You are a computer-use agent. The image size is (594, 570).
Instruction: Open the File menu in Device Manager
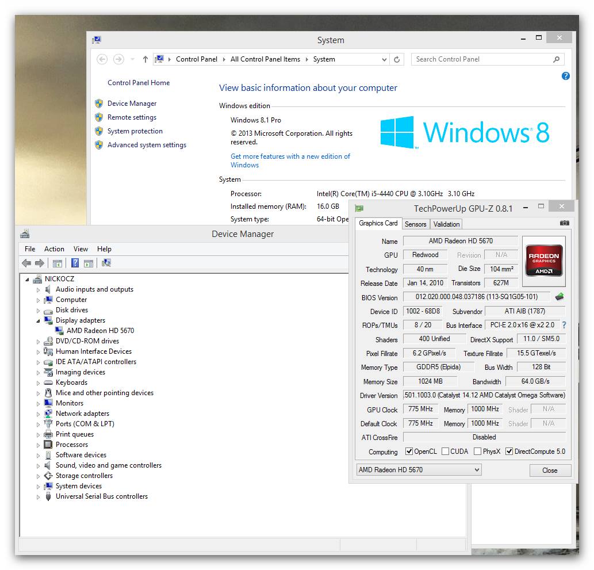tap(30, 249)
